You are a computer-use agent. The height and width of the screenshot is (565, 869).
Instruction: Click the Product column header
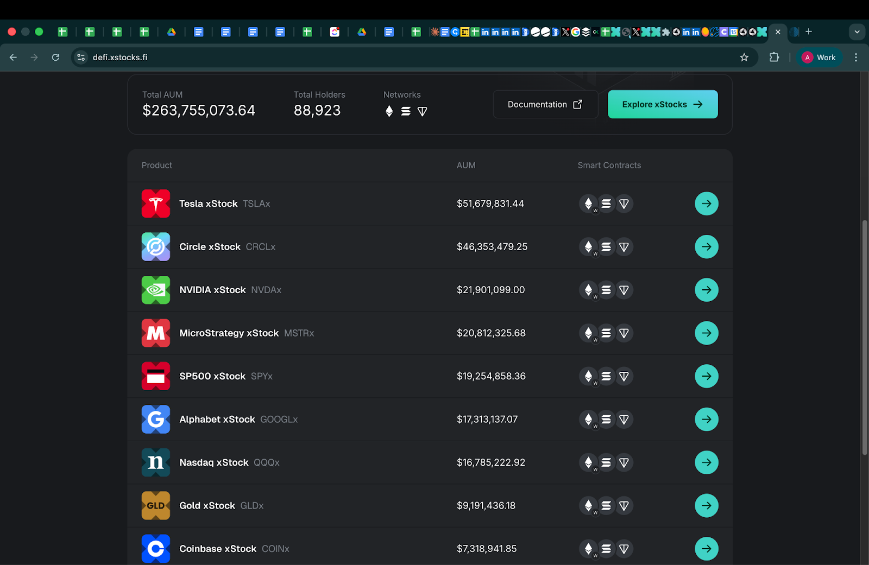(x=157, y=165)
